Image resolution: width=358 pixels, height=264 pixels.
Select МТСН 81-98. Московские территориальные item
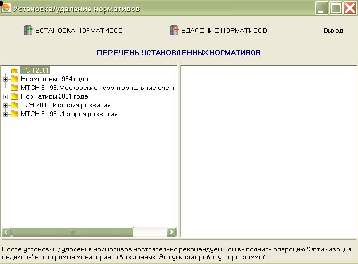98,88
